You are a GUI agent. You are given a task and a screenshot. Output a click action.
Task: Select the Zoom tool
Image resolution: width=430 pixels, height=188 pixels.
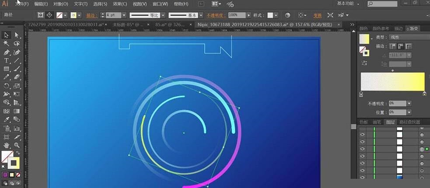[17, 145]
